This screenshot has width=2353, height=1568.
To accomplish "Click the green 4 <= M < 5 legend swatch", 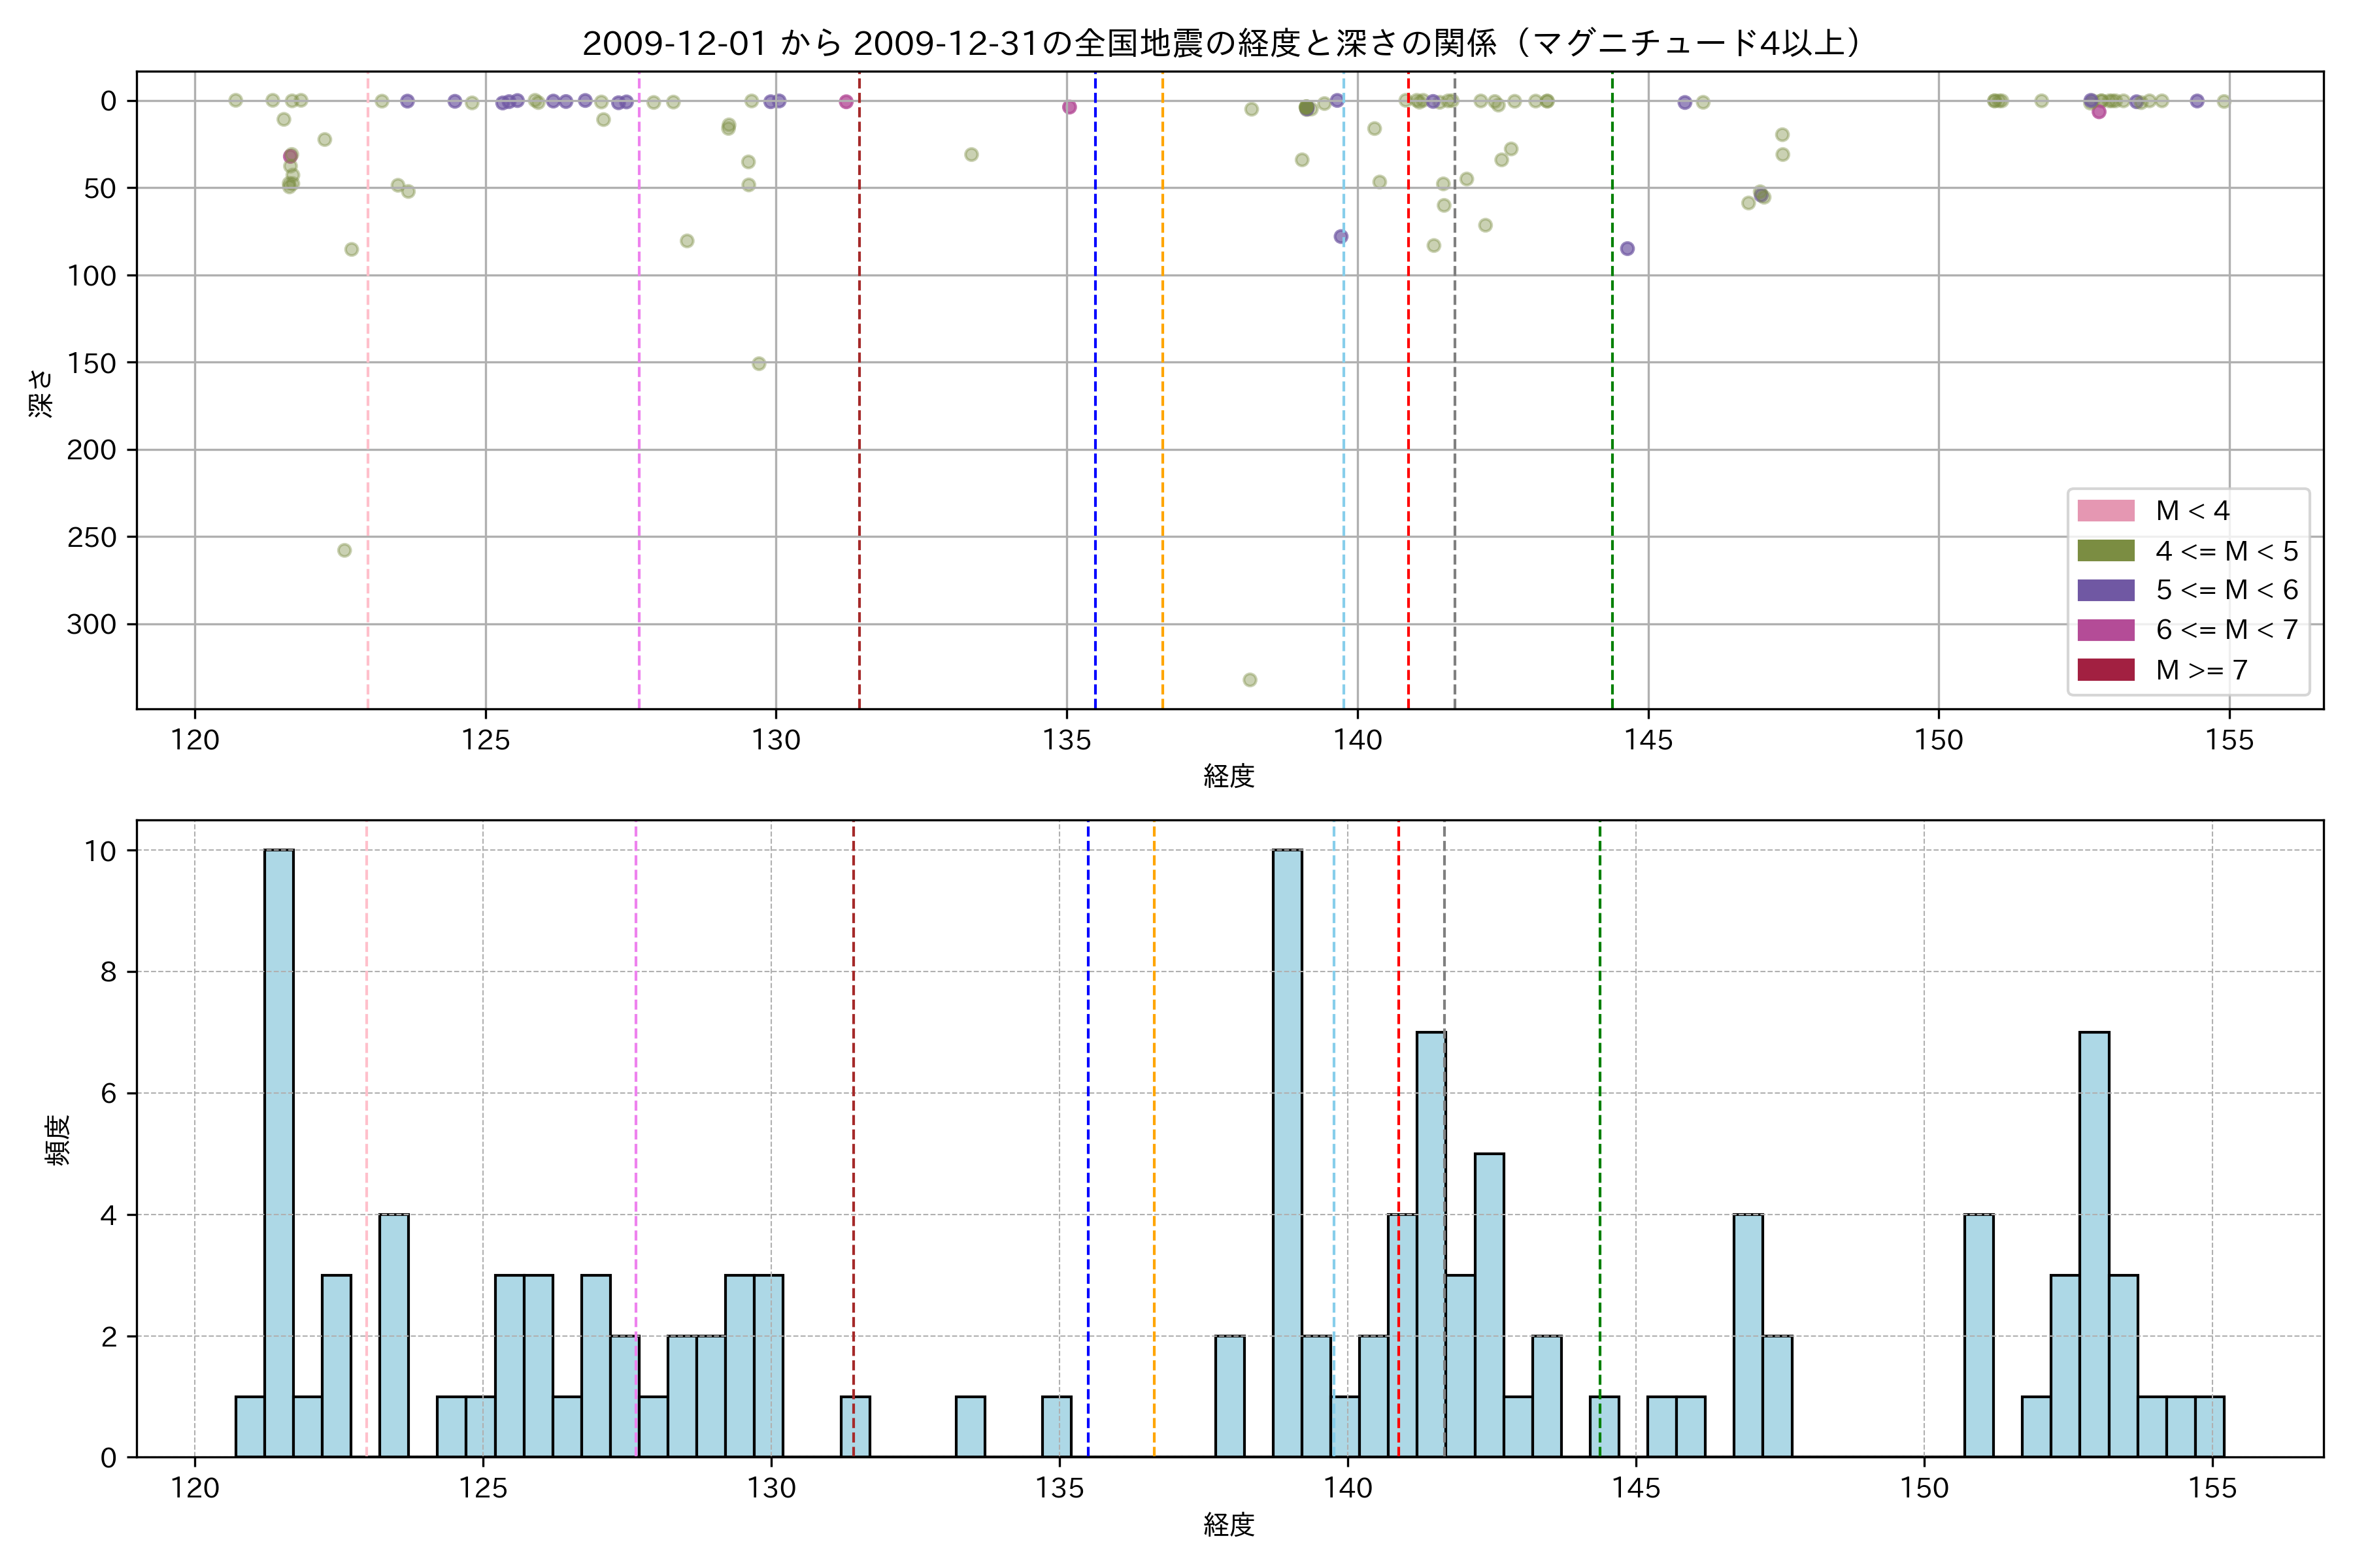I will [2105, 551].
